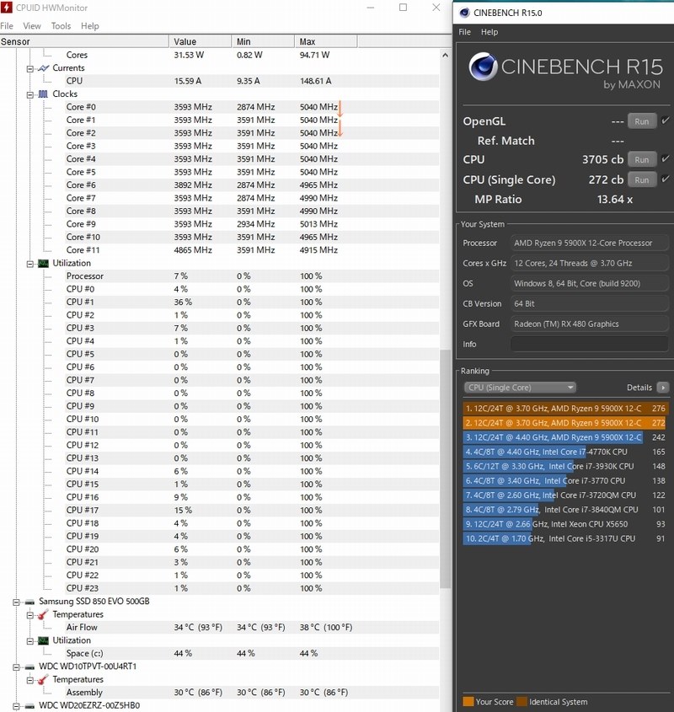
Task: Click the GFX Board field Radeon RX 480
Action: (589, 324)
